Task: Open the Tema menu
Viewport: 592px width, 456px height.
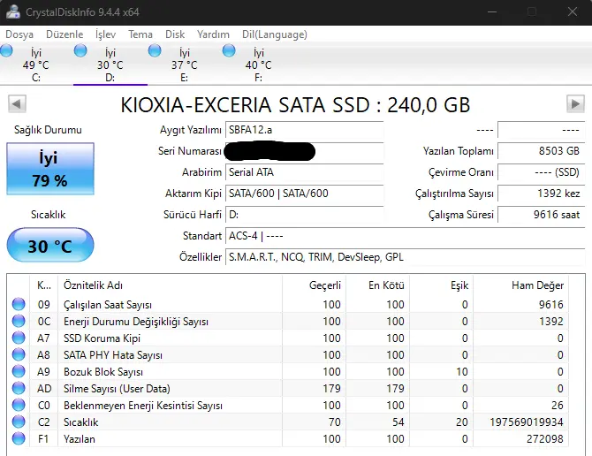Action: click(x=140, y=34)
